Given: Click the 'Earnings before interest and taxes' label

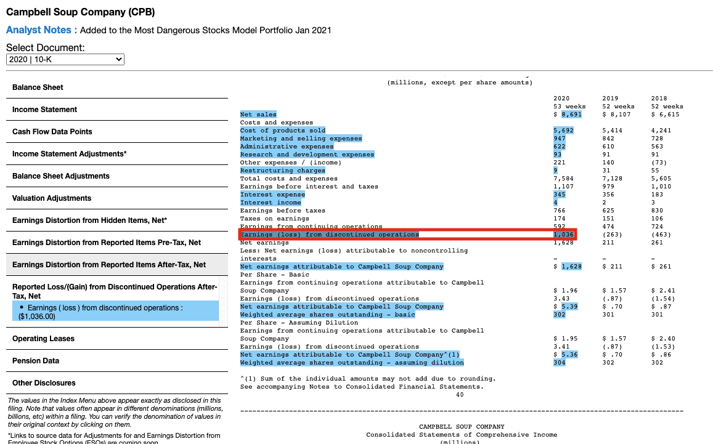Looking at the screenshot, I should (x=309, y=187).
